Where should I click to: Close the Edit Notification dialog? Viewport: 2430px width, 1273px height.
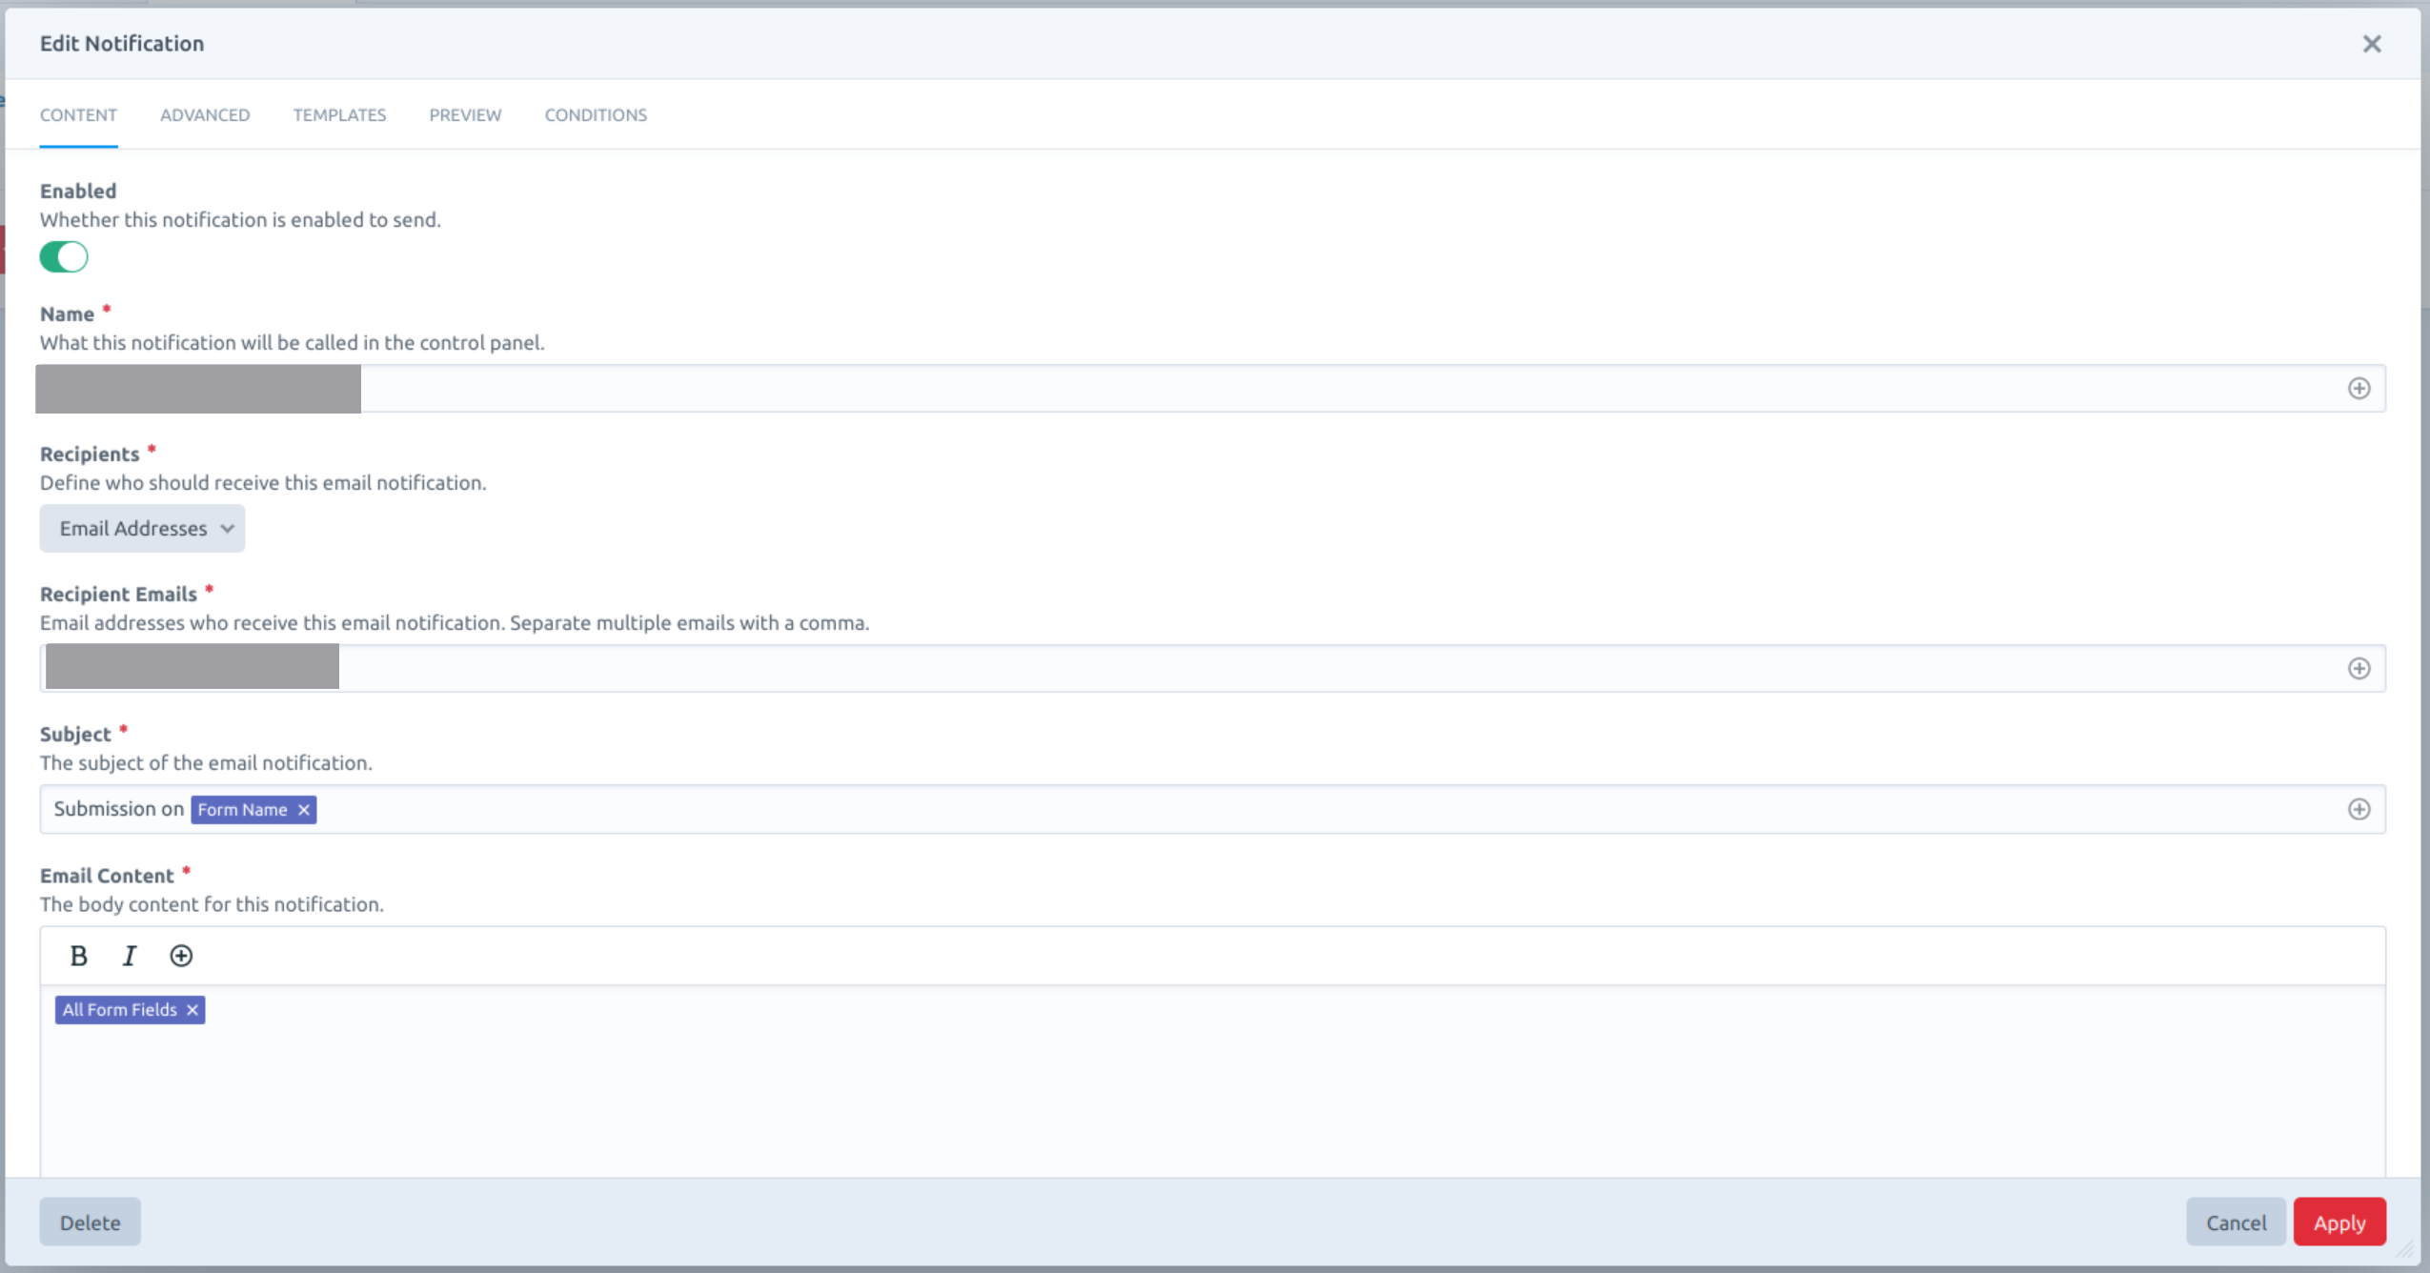tap(2373, 44)
